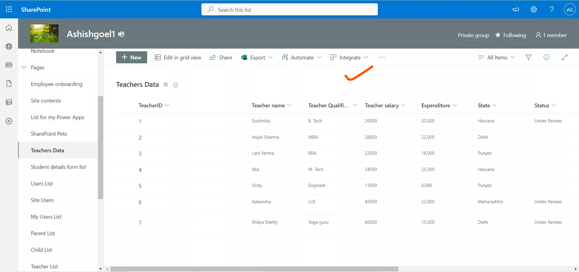Click the Search this list box
The height and width of the screenshot is (272, 579).
[x=289, y=9]
